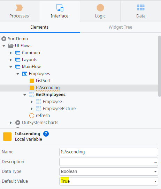
Task: Open the Default Value dropdown
Action: click(x=155, y=181)
